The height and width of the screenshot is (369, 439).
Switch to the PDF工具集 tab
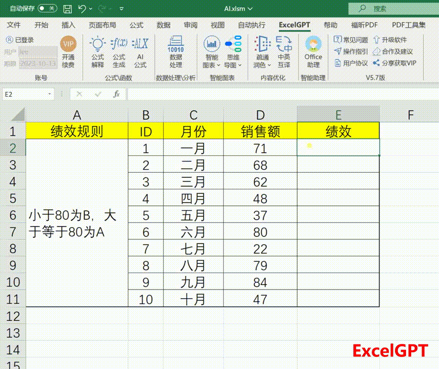[408, 25]
